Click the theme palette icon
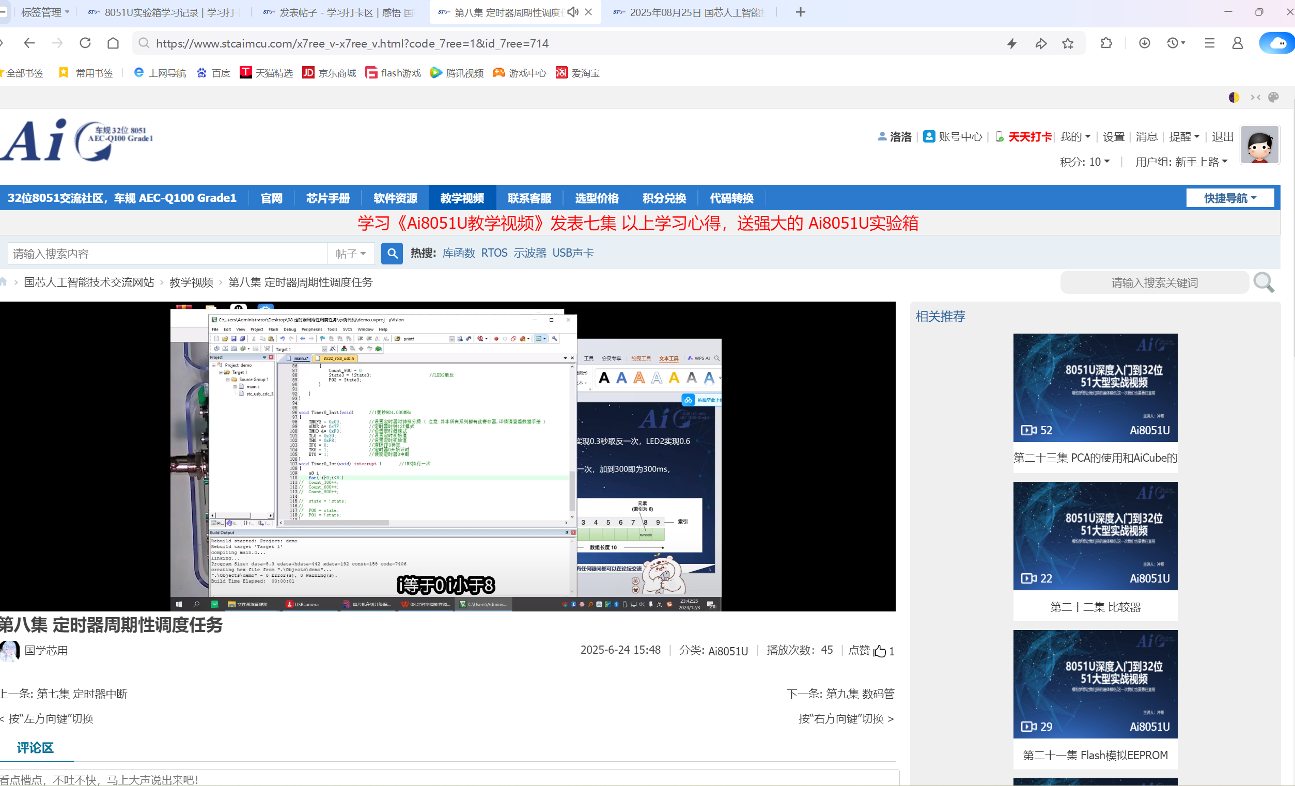This screenshot has height=786, width=1295. click(1273, 97)
